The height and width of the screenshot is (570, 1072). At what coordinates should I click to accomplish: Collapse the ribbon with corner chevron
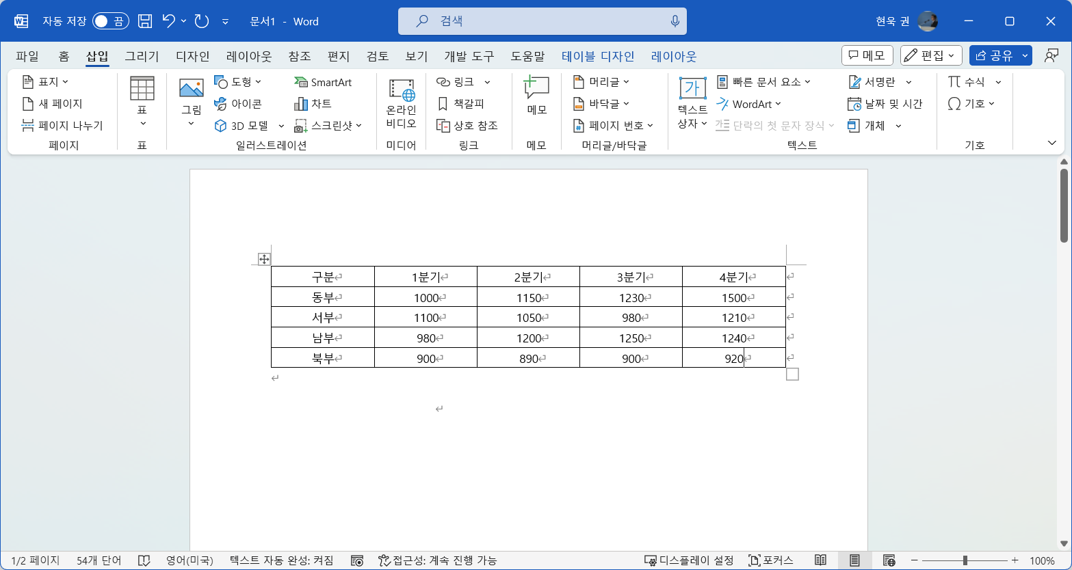[1052, 143]
